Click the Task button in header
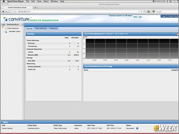179x134 pixels. click(x=163, y=16)
